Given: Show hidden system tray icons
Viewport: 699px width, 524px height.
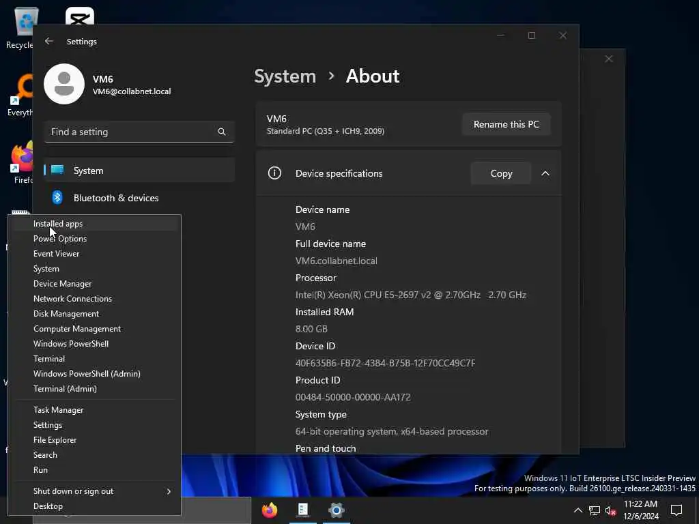Looking at the screenshot, I should click(x=577, y=510).
